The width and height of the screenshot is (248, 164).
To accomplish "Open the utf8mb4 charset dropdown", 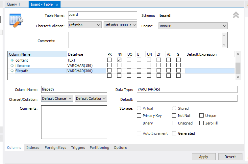I will tap(85, 25).
